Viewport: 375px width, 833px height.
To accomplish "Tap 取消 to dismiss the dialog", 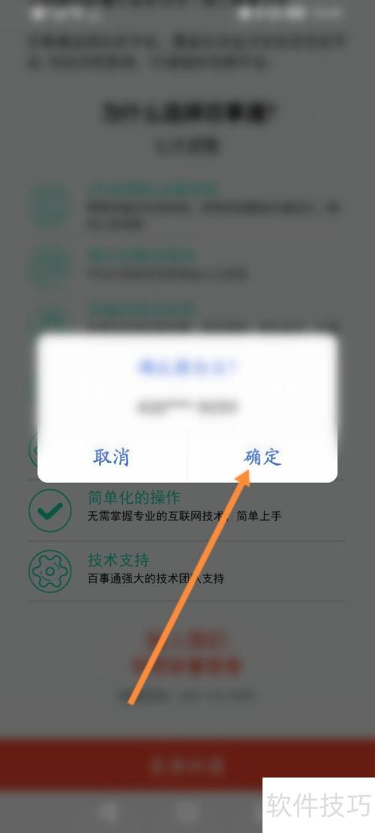I will tap(112, 457).
